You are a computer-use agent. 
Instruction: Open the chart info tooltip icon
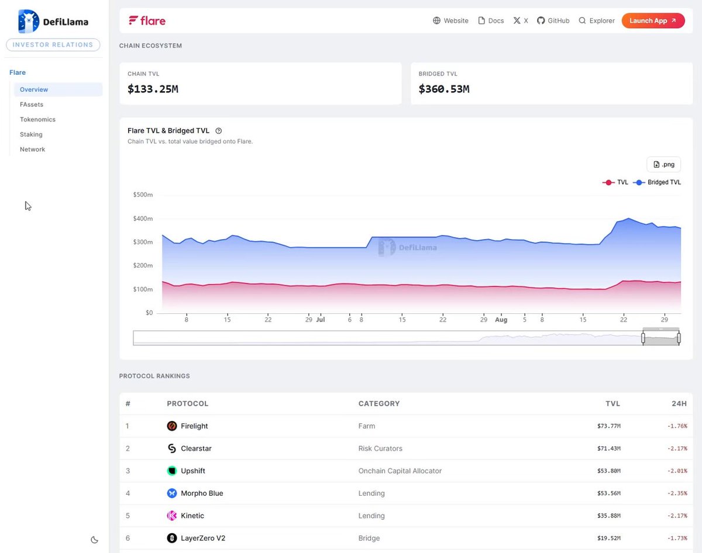click(x=218, y=131)
